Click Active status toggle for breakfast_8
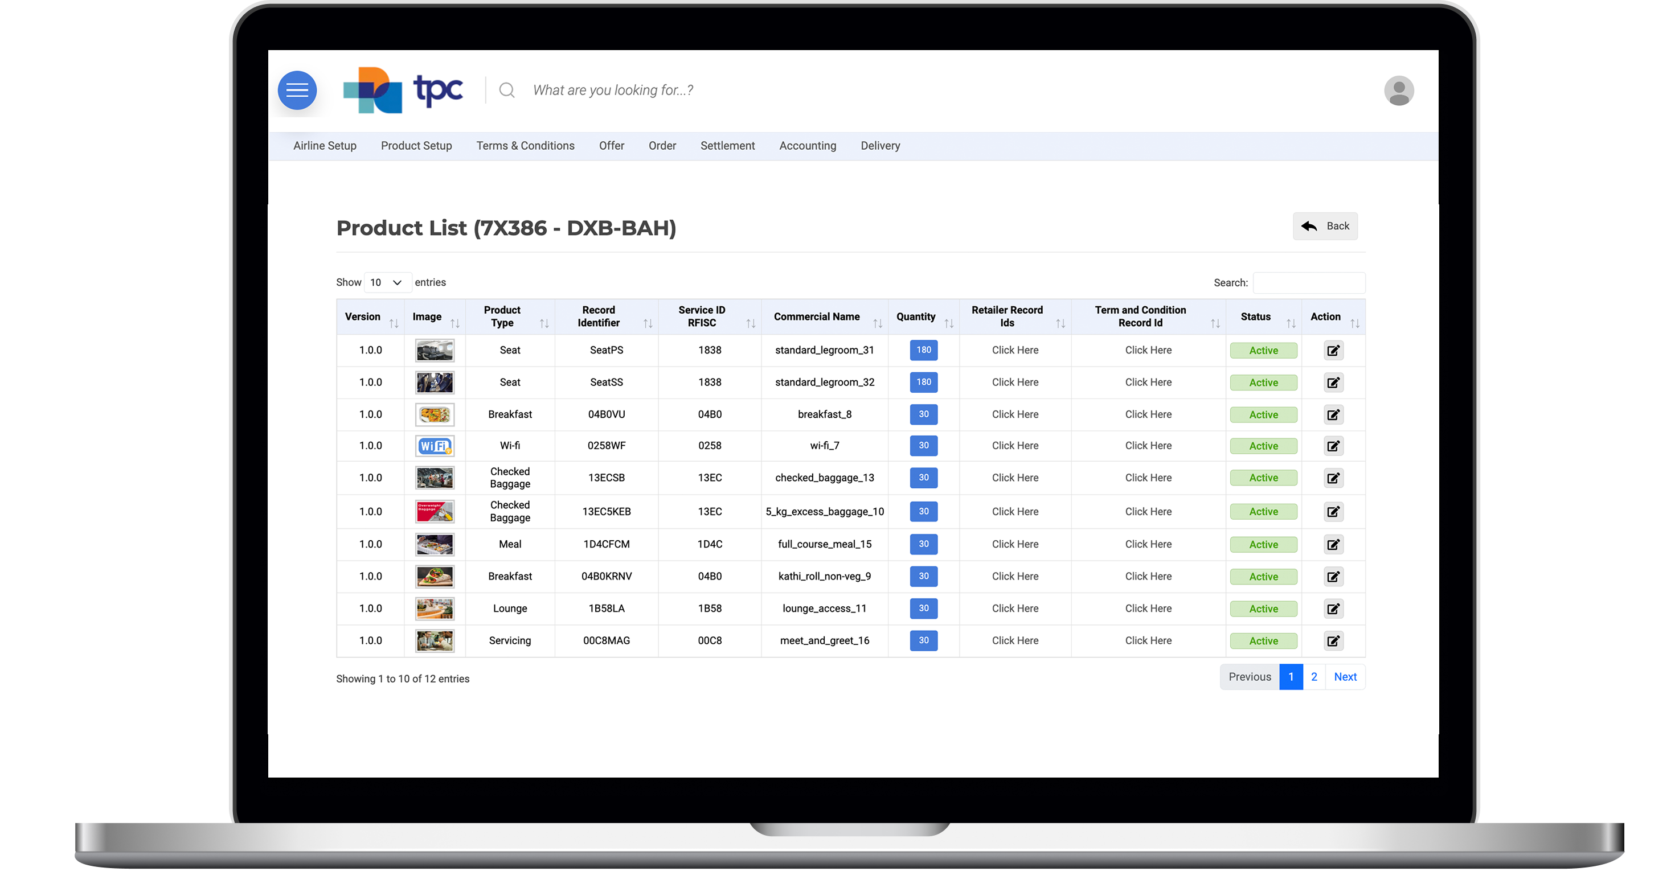 [x=1263, y=414]
